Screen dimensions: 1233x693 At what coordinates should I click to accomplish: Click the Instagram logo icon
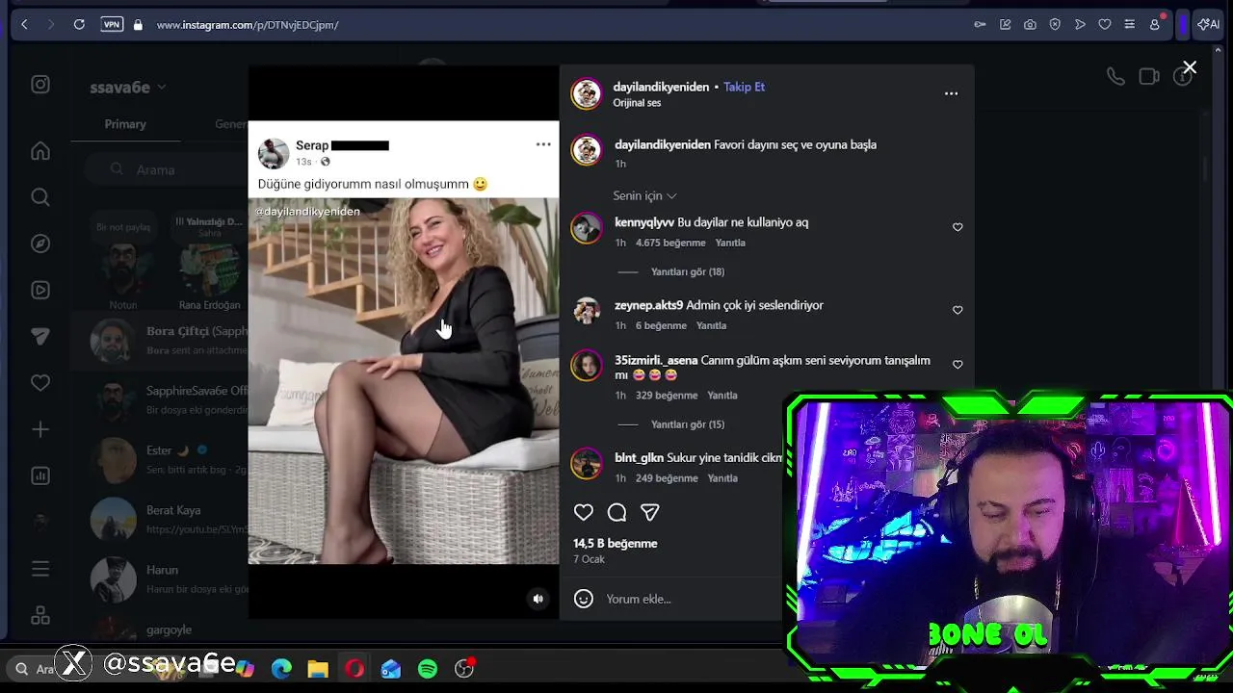click(40, 85)
